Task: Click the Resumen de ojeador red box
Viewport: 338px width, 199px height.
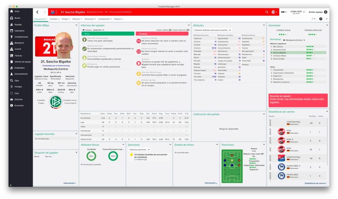Action: pyautogui.click(x=298, y=100)
